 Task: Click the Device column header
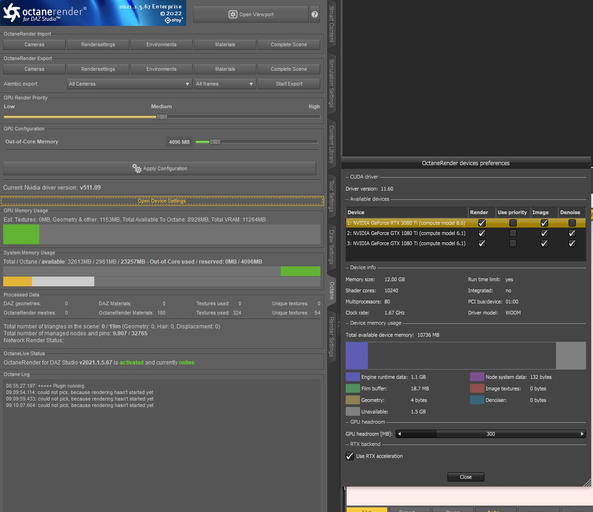point(407,212)
